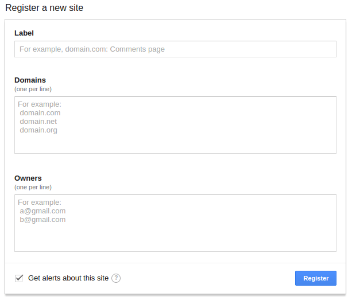352x300 pixels.
Task: Focus the Label input field
Action: pos(175,49)
